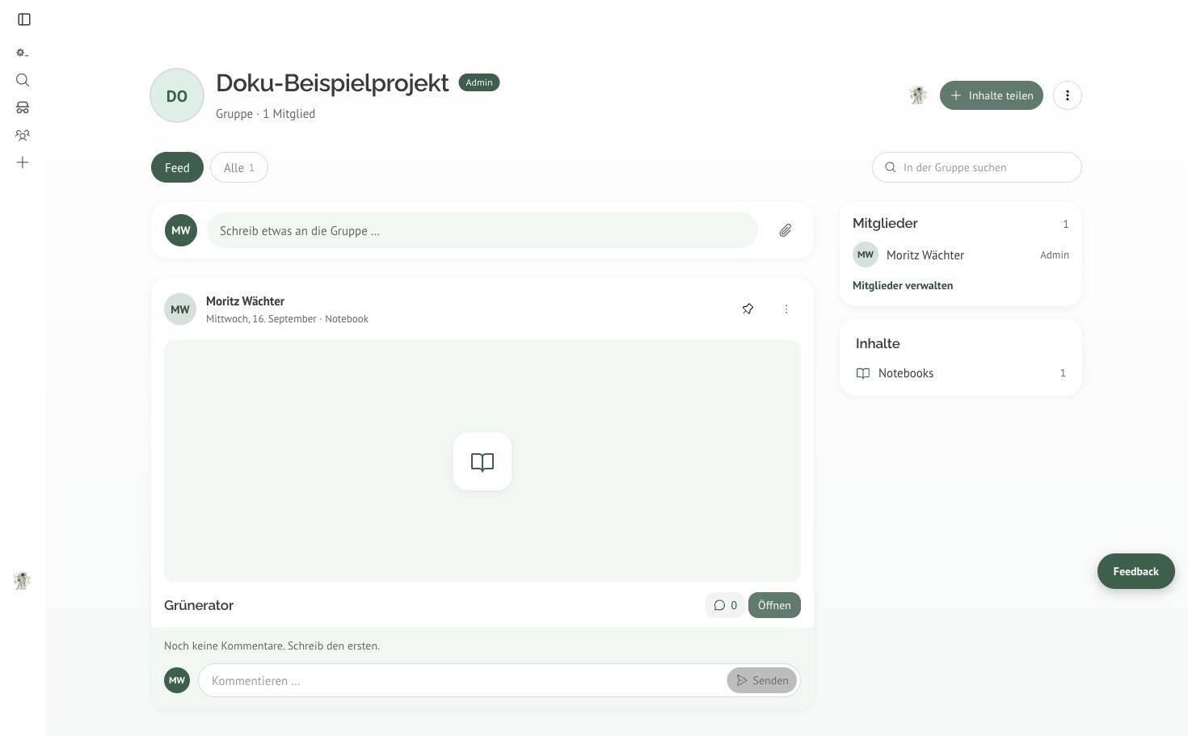1188x736 pixels.
Task: Click the Doku-Beispielprojekt group title
Action: [x=332, y=82]
